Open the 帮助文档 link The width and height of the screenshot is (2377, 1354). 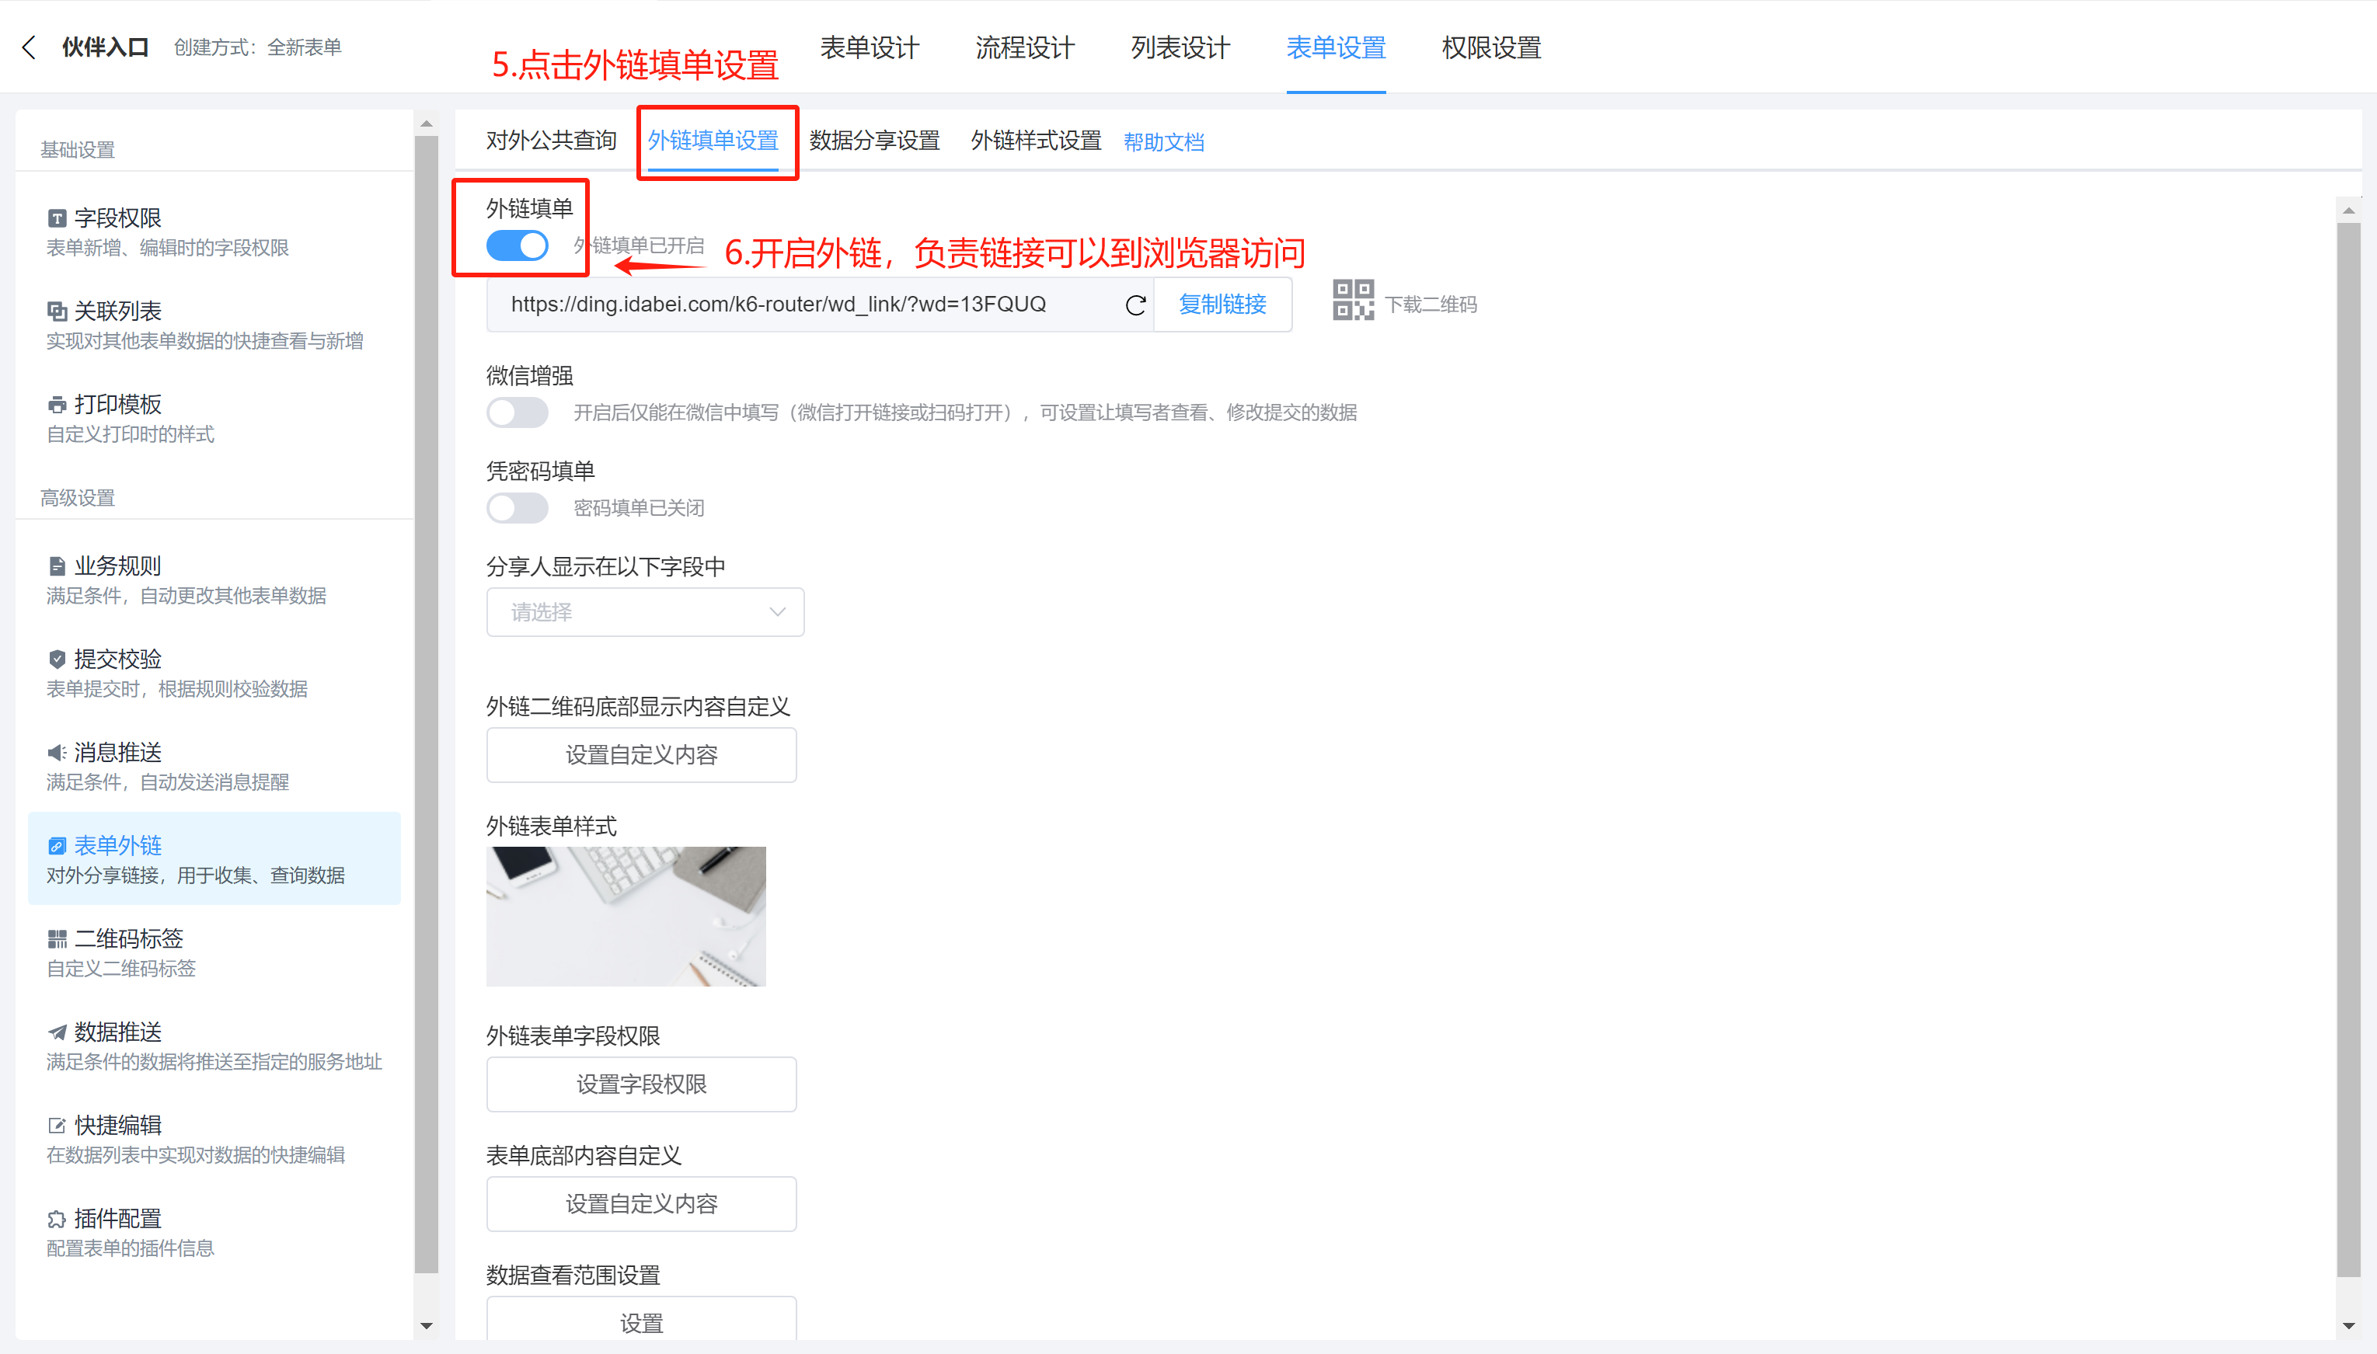(1163, 141)
